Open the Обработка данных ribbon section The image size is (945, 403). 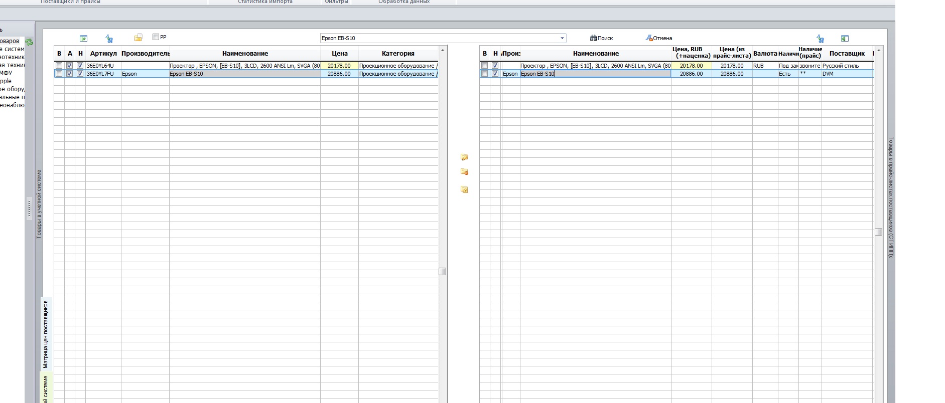coord(404,2)
